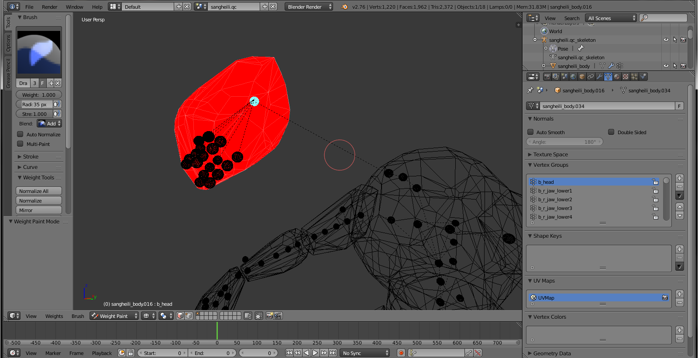Jump to the first frame of the timeline

click(x=289, y=353)
